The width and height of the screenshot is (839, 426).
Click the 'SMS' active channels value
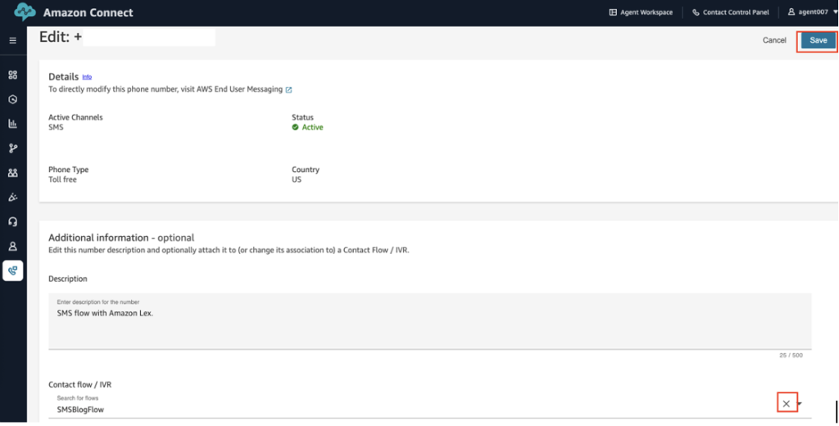pyautogui.click(x=56, y=127)
